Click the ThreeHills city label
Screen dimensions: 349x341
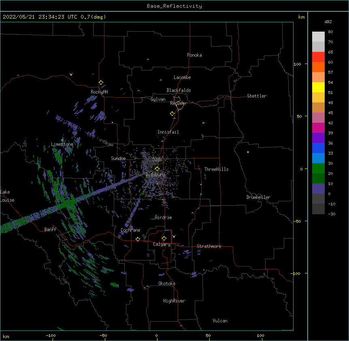[x=216, y=169]
